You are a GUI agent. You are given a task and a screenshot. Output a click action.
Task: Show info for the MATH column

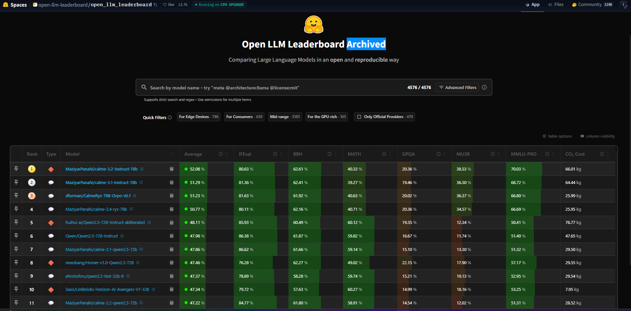click(384, 154)
